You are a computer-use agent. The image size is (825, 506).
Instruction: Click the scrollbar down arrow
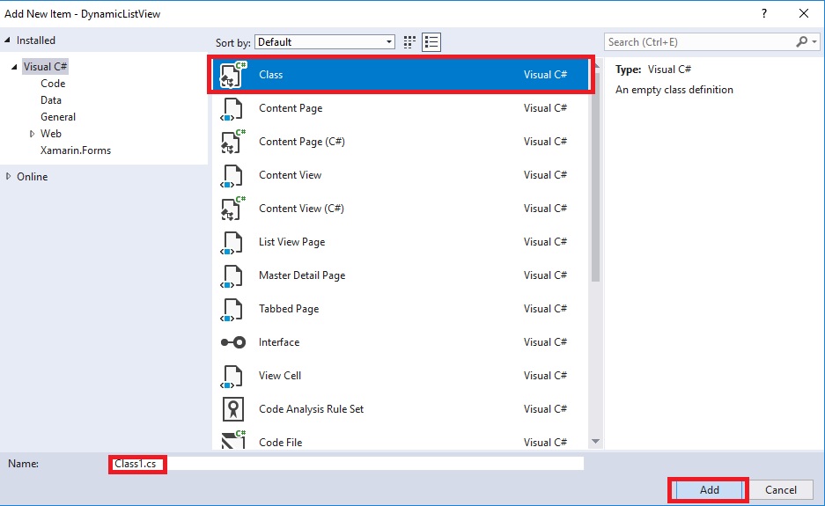click(x=595, y=441)
